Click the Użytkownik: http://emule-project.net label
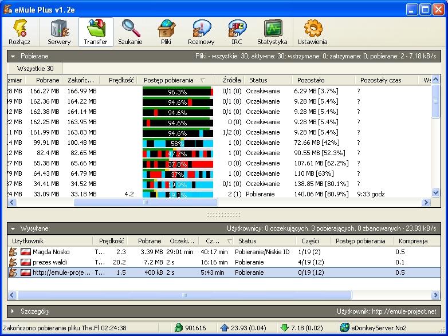 (386, 311)
